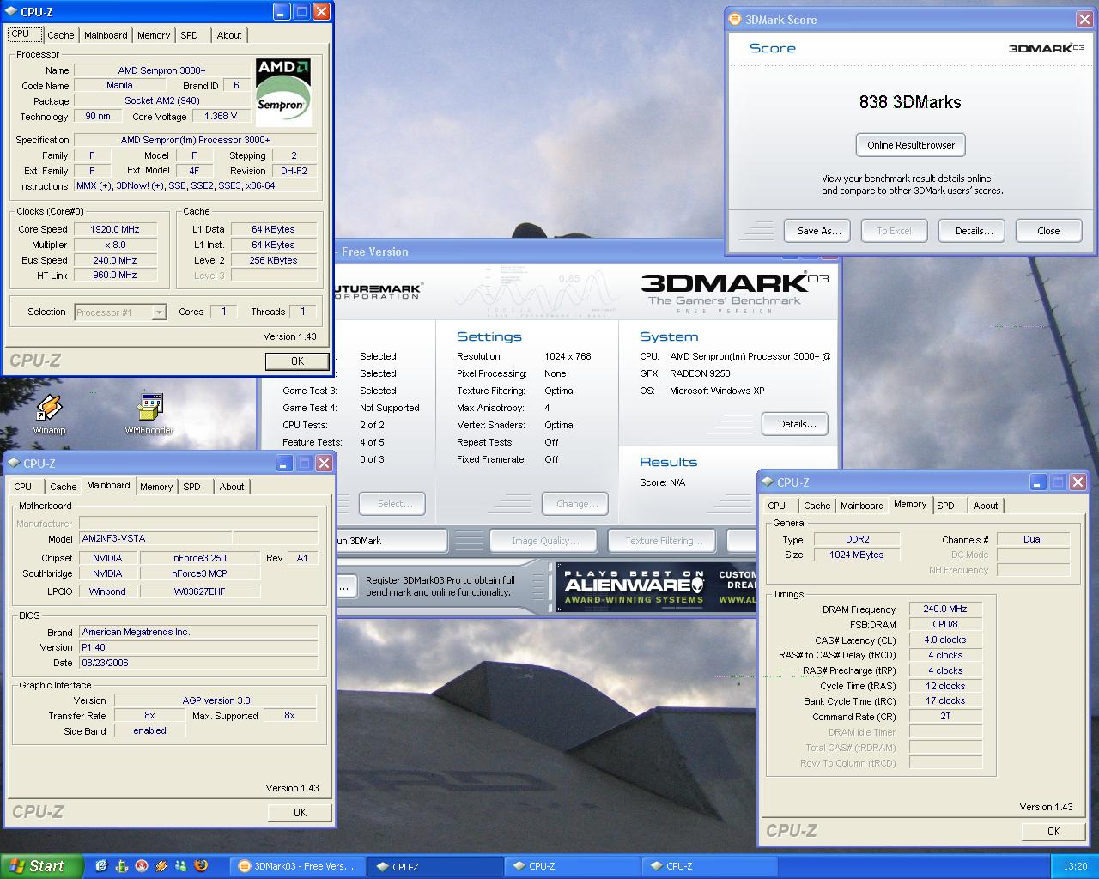Click the system tray clock showing 13:20
1099x879 pixels.
pyautogui.click(x=1075, y=866)
